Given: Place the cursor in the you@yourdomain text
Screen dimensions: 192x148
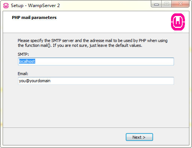Looking at the screenshot, I should (x=35, y=81).
